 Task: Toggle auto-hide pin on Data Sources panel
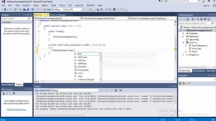[28, 89]
